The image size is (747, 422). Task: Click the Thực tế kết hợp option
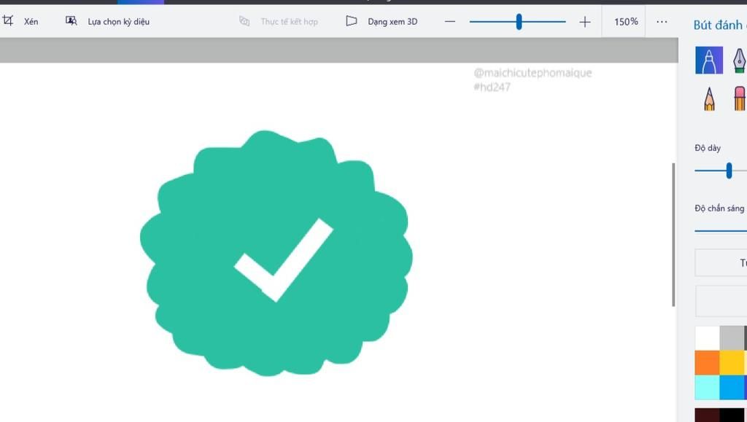click(279, 21)
